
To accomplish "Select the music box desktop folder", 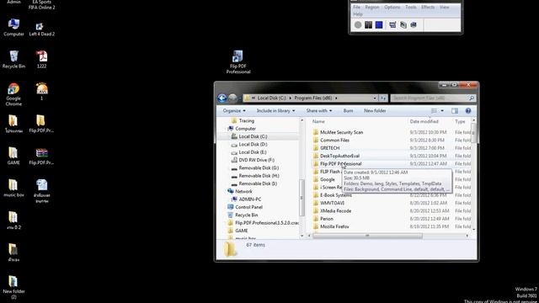I will point(13,189).
